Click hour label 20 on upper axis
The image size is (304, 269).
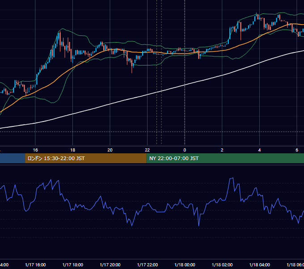(110, 150)
